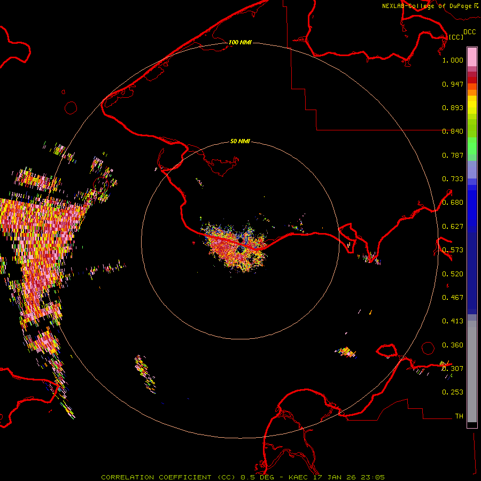Click the 23:05 timestamp in caption
This screenshot has width=481, height=481.
coord(373,477)
